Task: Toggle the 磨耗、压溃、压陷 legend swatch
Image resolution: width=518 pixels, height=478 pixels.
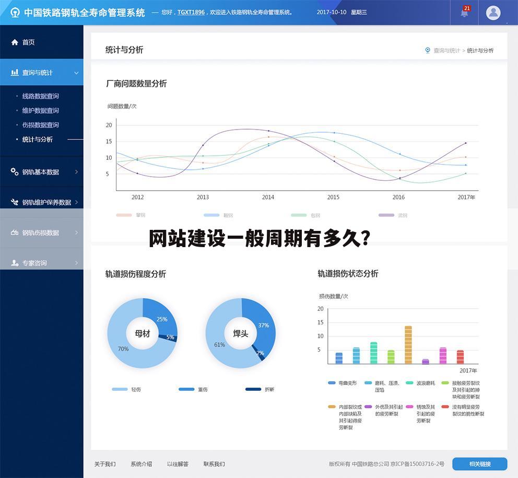Action: tap(368, 383)
